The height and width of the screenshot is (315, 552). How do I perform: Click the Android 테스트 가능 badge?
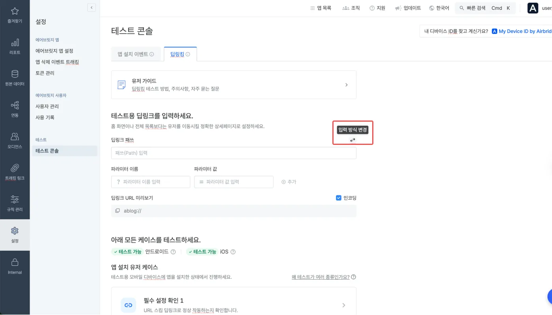point(127,252)
